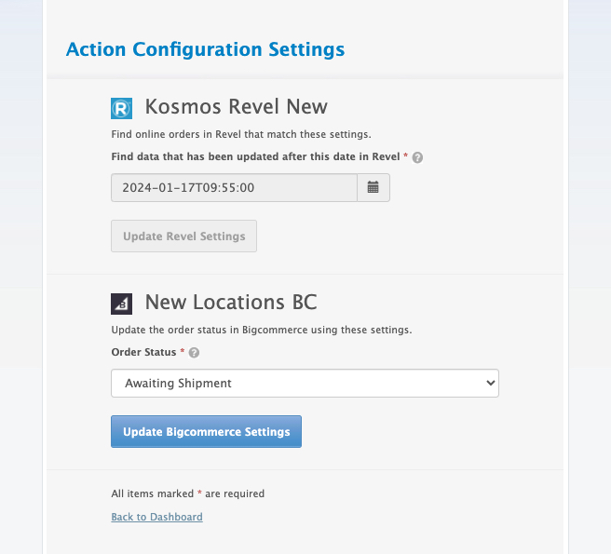The width and height of the screenshot is (611, 554).
Task: Expand the Awaiting Shipment dropdown arrow
Action: (491, 383)
